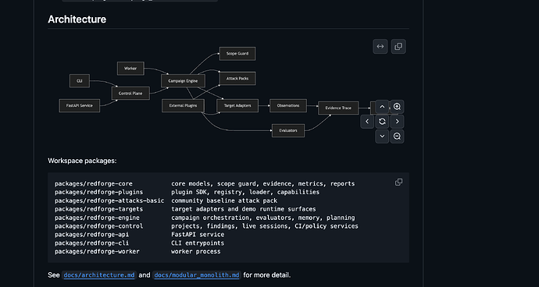539x287 pixels.
Task: Pan the diagram left
Action: click(367, 122)
